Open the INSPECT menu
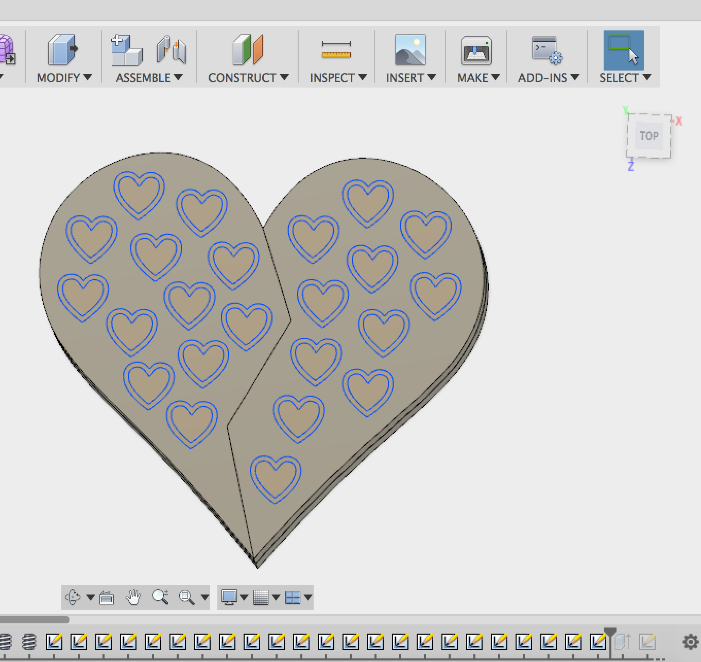The width and height of the screenshot is (701, 662). 338,78
